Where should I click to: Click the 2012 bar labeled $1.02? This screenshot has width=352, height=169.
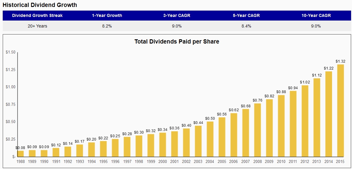pos(305,121)
